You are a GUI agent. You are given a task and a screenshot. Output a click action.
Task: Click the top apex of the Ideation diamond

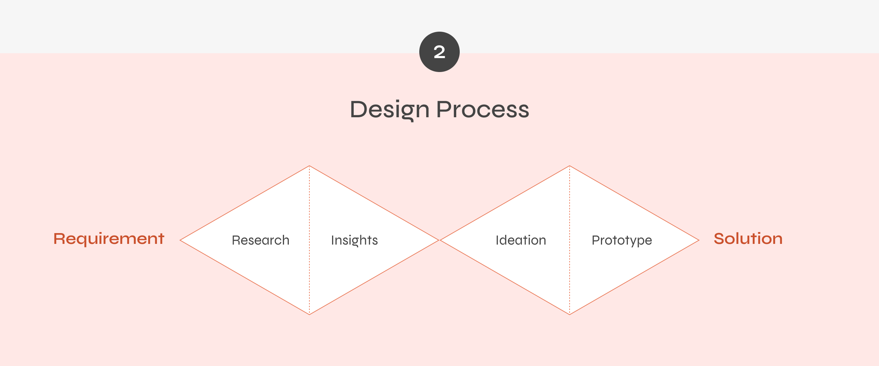tap(570, 166)
